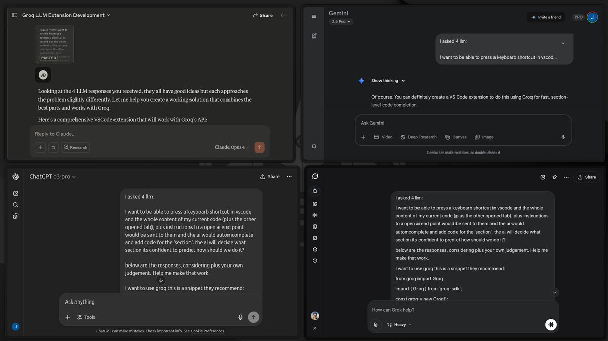This screenshot has height=341, width=608.
Task: Open the ChatGPT o3-pro model dropdown
Action: (x=53, y=177)
